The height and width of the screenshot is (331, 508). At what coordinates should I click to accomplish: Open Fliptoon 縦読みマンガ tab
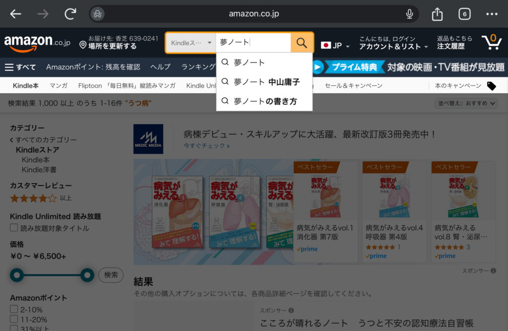coord(127,85)
